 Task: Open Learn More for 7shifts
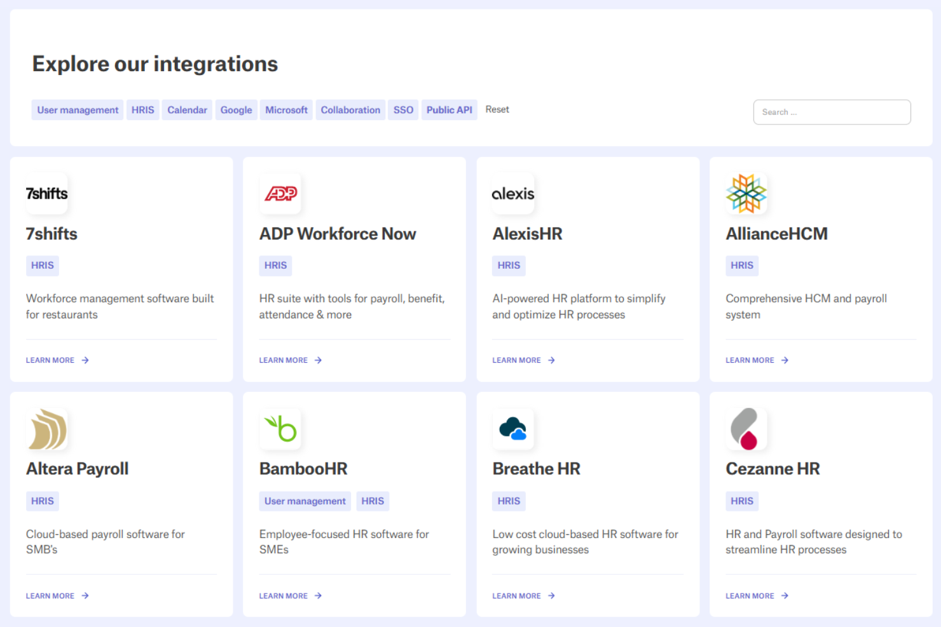pos(57,360)
